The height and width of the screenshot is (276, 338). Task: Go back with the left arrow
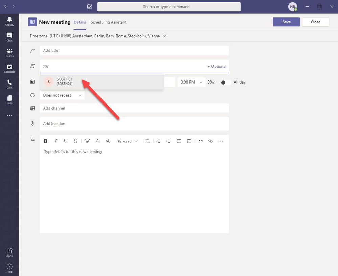click(x=6, y=7)
